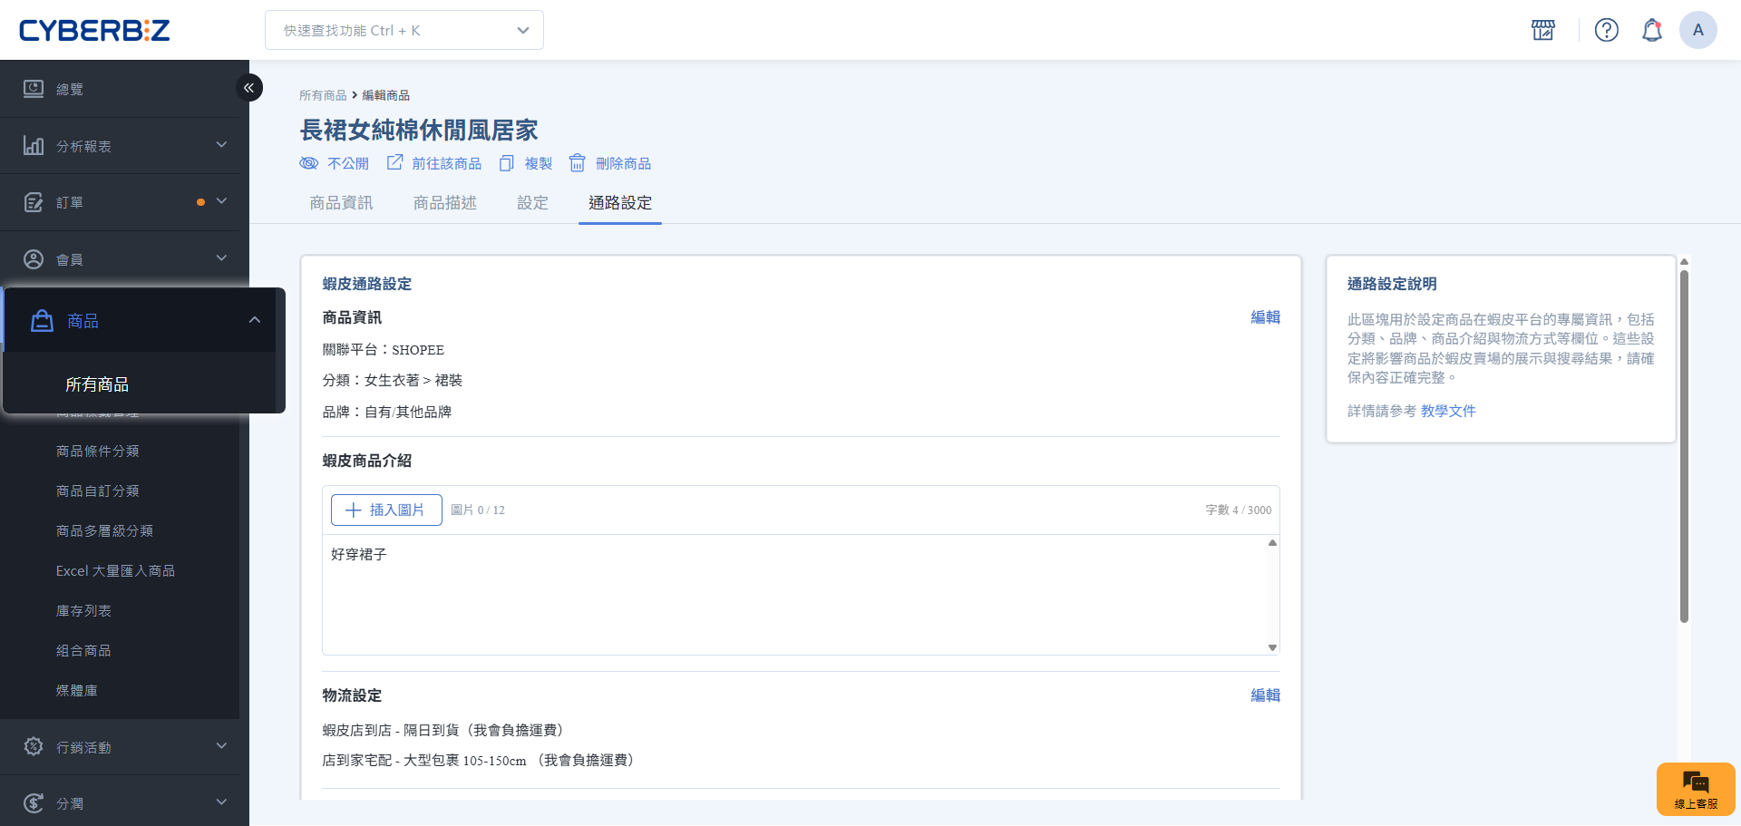
Task: Collapse the sidebar with double-arrow button
Action: (248, 88)
